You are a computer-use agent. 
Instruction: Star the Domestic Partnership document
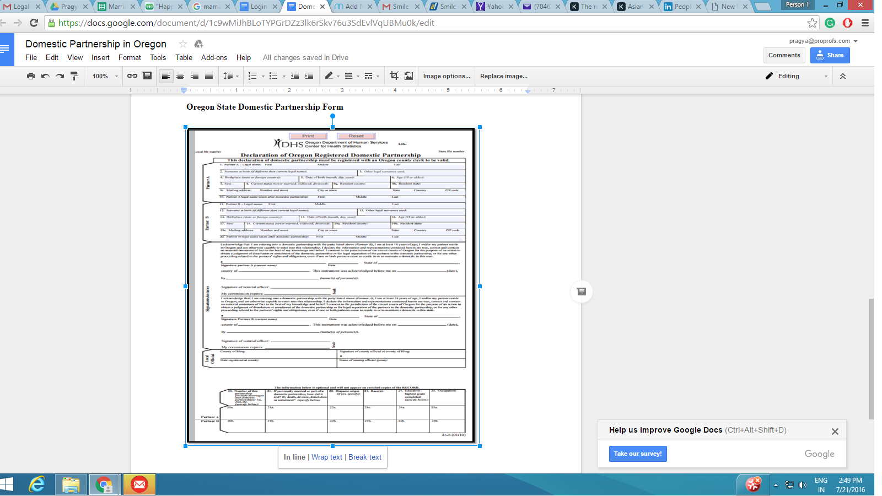coord(183,44)
